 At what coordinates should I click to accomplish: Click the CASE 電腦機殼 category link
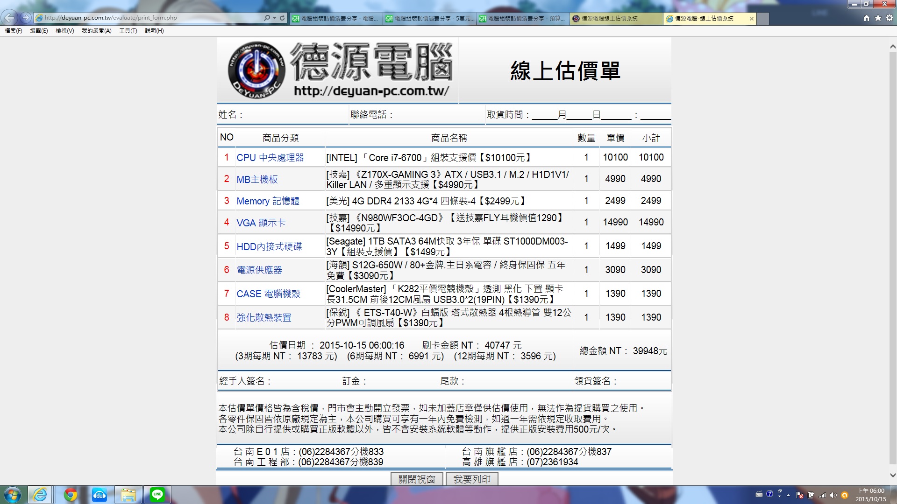tap(268, 294)
